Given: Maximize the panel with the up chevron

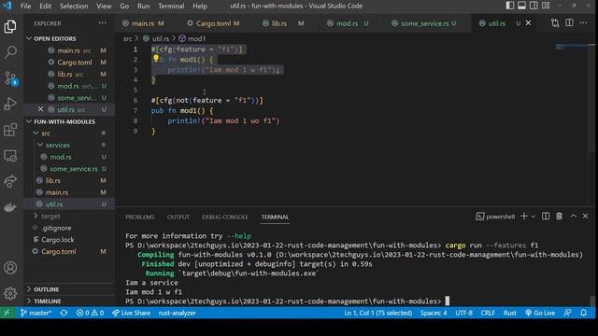Looking at the screenshot, I should coord(573,217).
